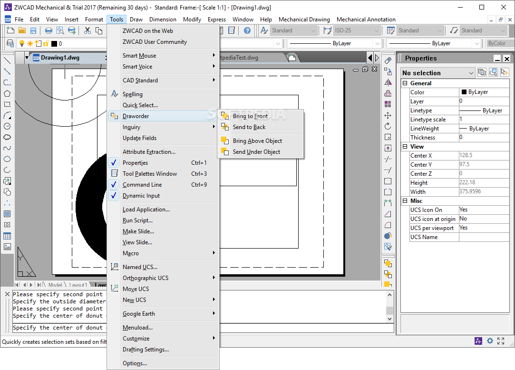
Task: Click the black layer color swatch
Action: tap(54, 44)
